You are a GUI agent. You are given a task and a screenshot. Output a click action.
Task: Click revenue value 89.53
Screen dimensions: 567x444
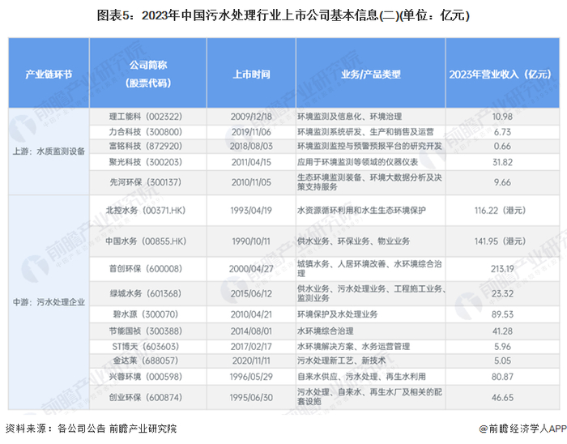pyautogui.click(x=502, y=314)
